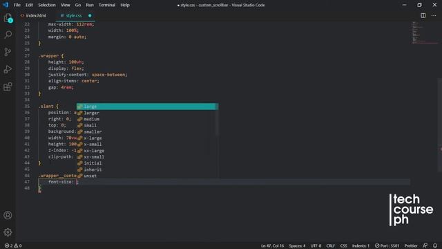Click the notifications bell in status bar
Viewport: 442px width, 249px height.
[x=435, y=246]
